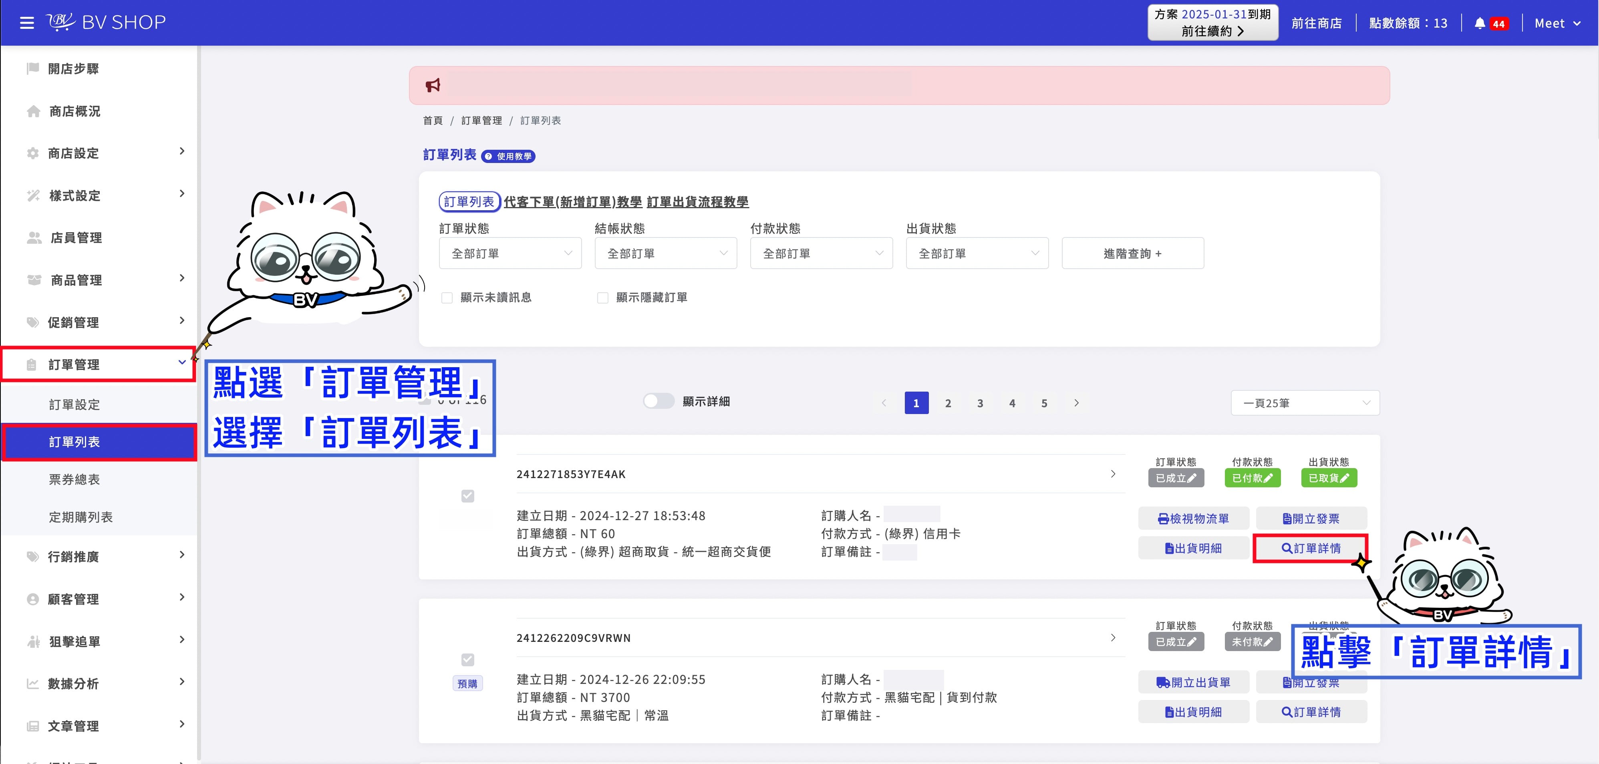Toggle checkbox for order 2412271853Y7E4AK

click(x=468, y=496)
